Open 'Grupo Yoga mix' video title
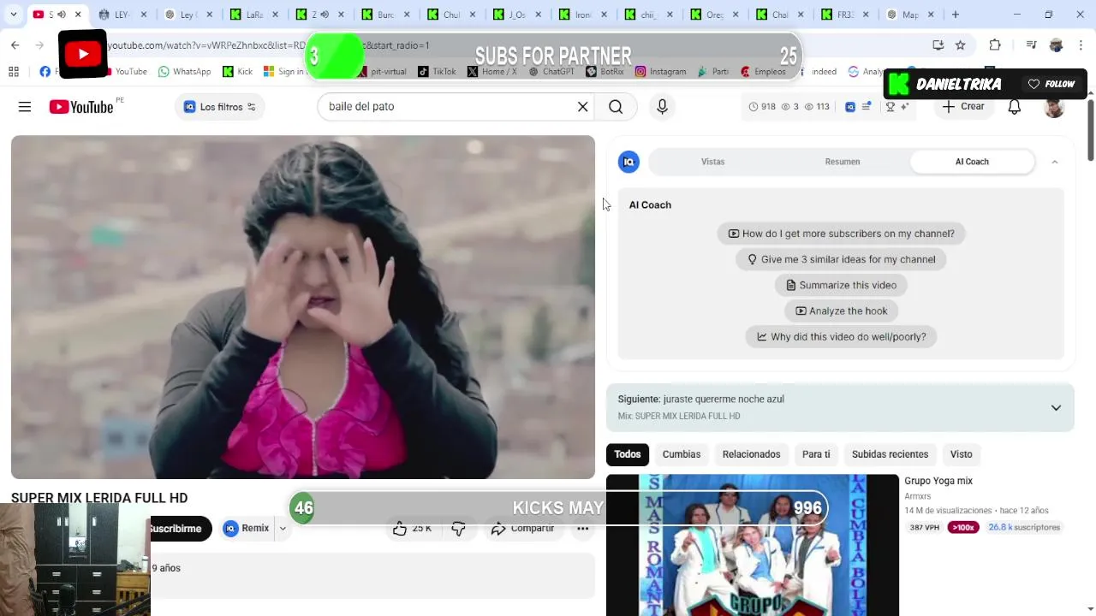The image size is (1096, 616). (x=938, y=481)
